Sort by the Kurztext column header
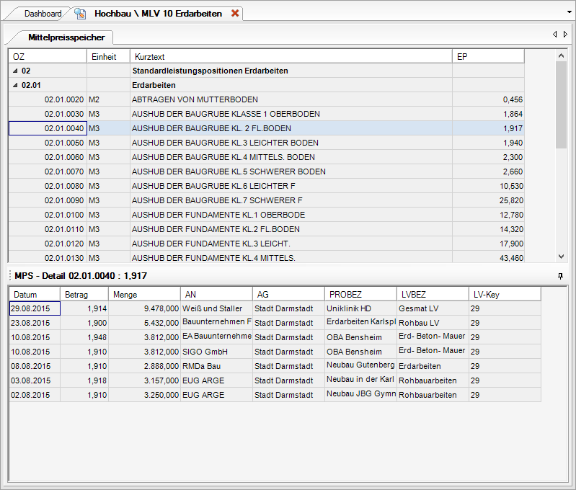The height and width of the screenshot is (490, 576). [291, 57]
